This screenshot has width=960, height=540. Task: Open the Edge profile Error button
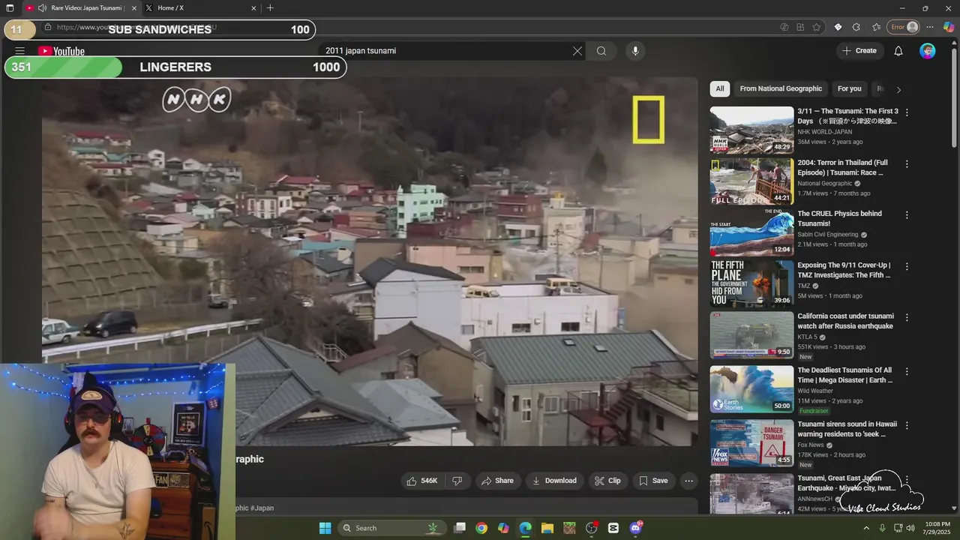tap(904, 27)
